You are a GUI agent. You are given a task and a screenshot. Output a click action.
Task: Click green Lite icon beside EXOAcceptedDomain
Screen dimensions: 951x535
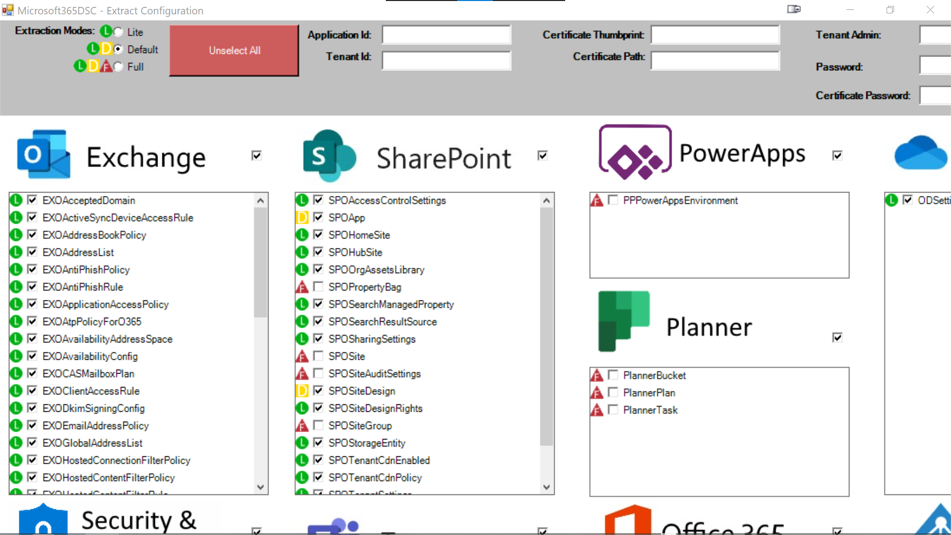click(x=16, y=200)
